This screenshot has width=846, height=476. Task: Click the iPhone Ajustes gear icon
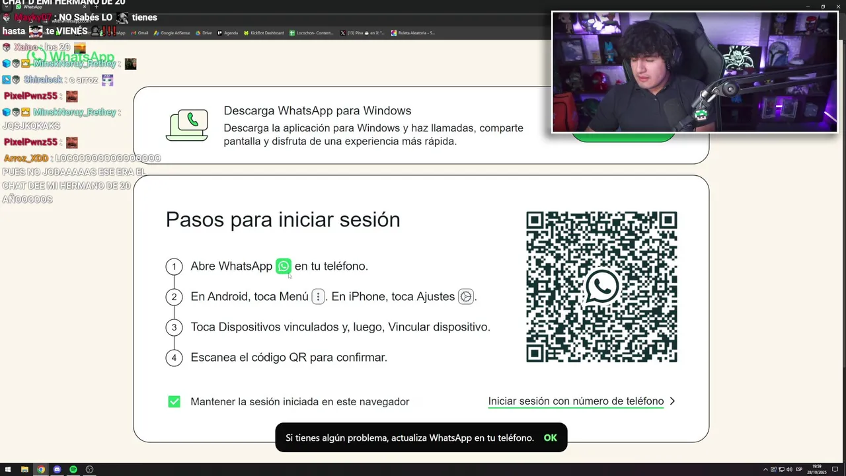pyautogui.click(x=466, y=297)
